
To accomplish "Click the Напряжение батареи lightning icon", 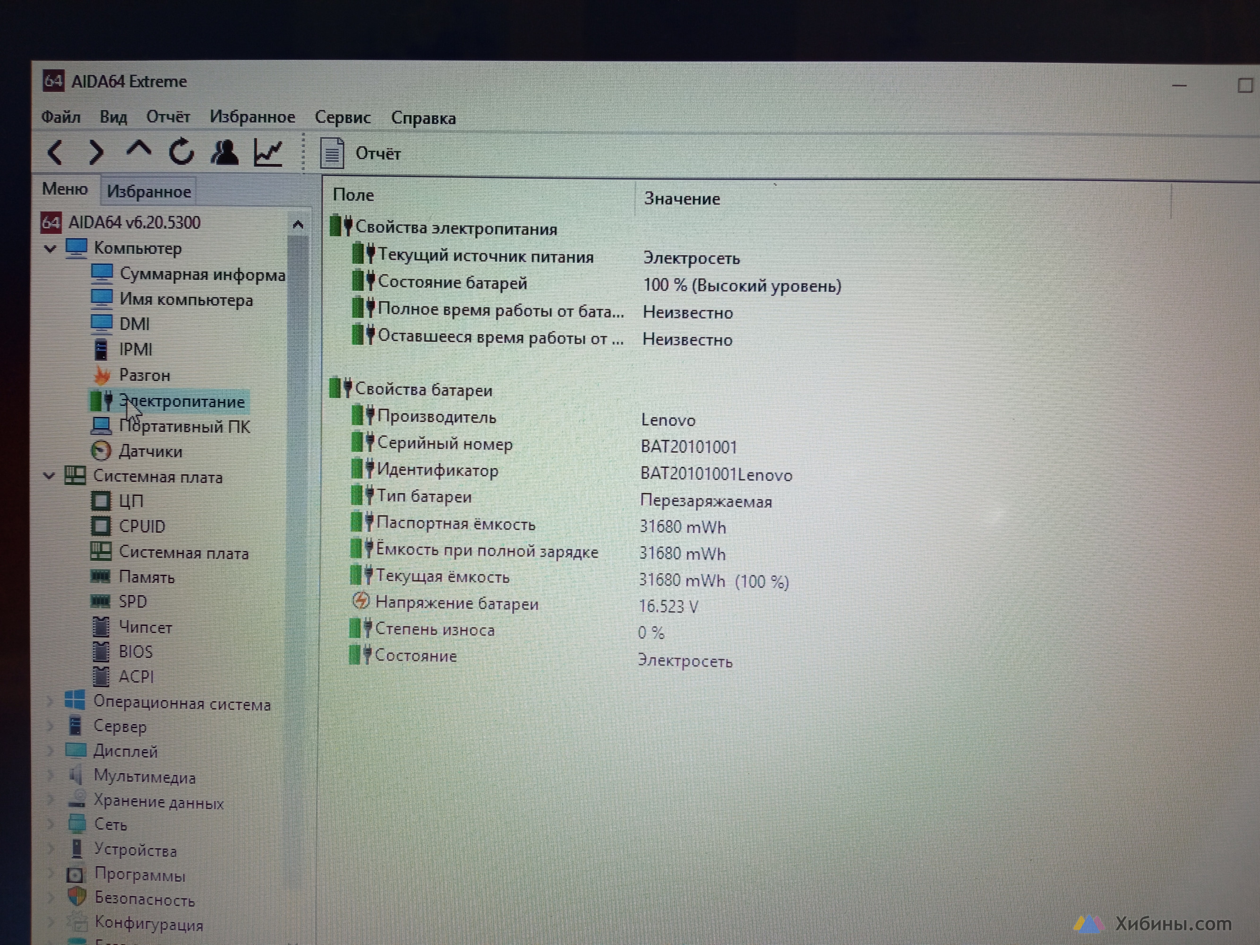I will pos(360,601).
